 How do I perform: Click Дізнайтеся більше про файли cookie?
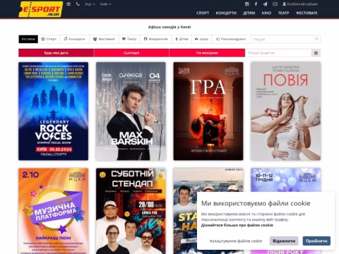click(x=237, y=225)
